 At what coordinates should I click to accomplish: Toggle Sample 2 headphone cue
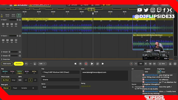20,56
